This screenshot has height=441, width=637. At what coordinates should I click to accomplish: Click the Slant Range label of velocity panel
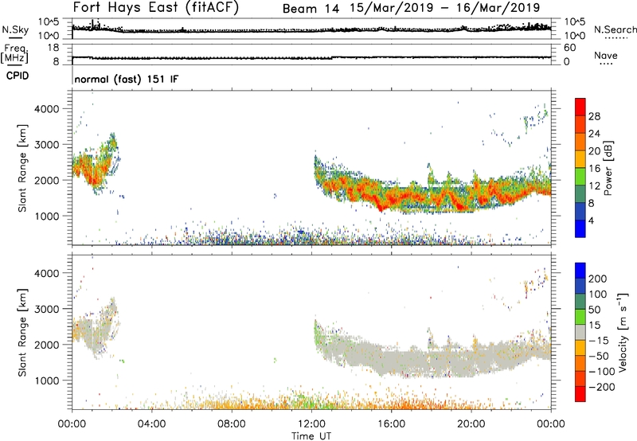(x=22, y=333)
